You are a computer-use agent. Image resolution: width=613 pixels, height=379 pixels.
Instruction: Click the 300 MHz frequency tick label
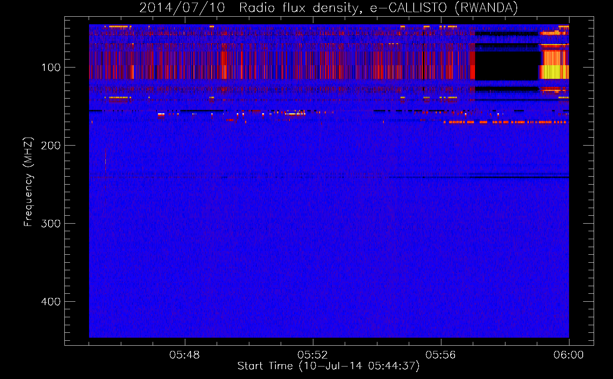tap(50, 224)
